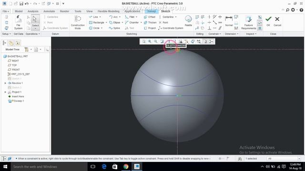Click the zoom out graphics toolbar icon
This screenshot has height=171, width=305.
[x=156, y=41]
